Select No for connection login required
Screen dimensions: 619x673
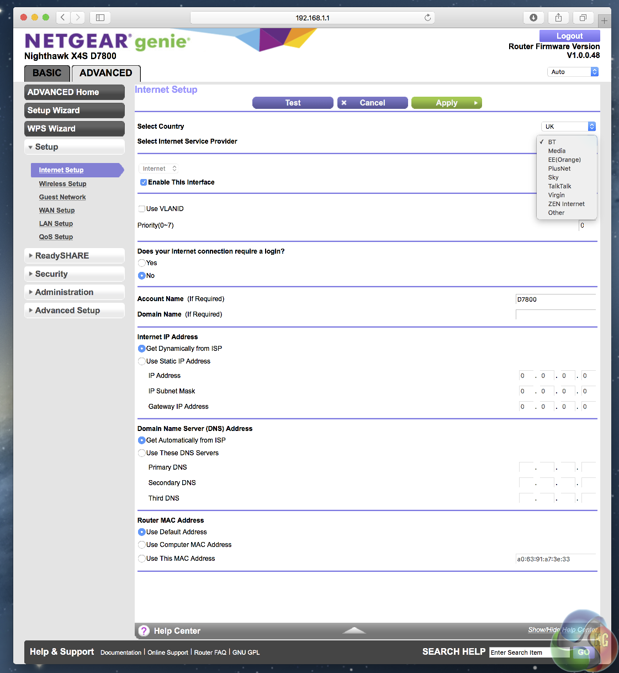[x=142, y=276]
